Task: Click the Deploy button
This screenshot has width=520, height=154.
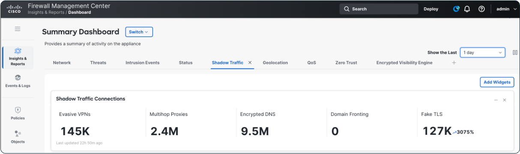Action: coord(431,9)
